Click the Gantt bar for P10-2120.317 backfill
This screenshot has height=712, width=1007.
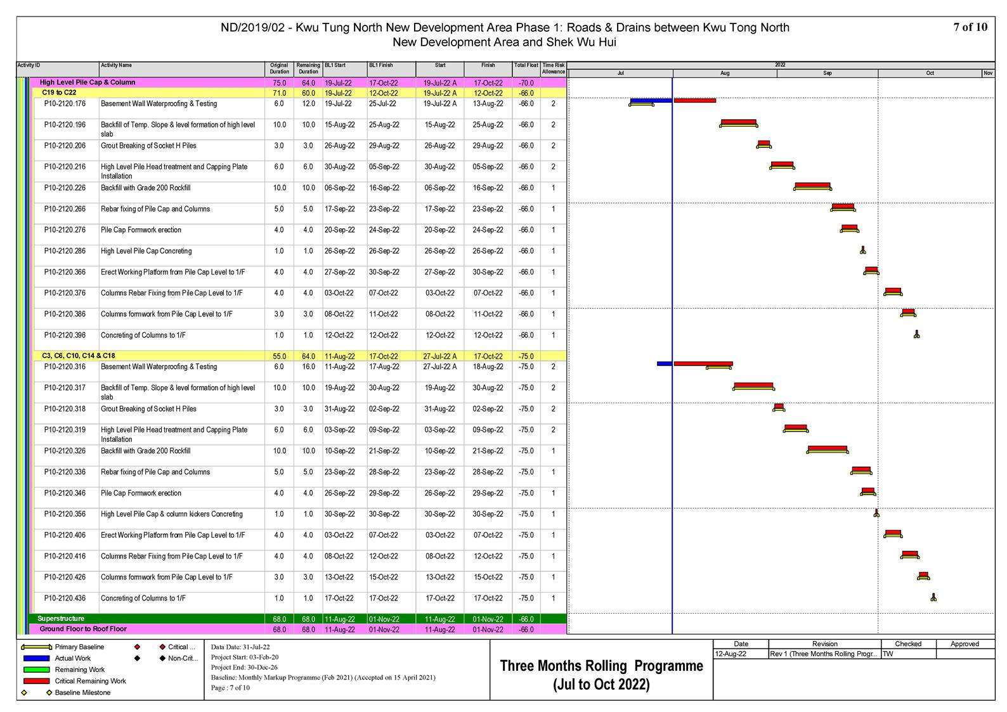click(x=753, y=385)
